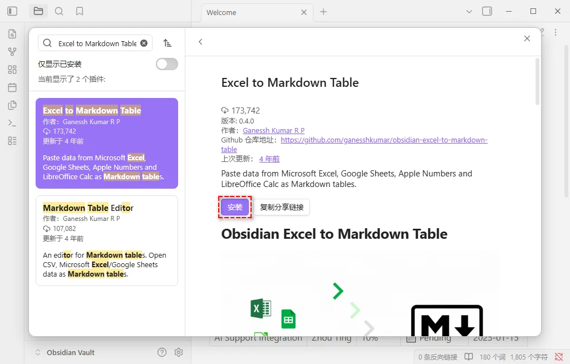Viewport: 570px width, 364px height.
Task: Open search from the top toolbar magnifier icon
Action: tap(59, 11)
